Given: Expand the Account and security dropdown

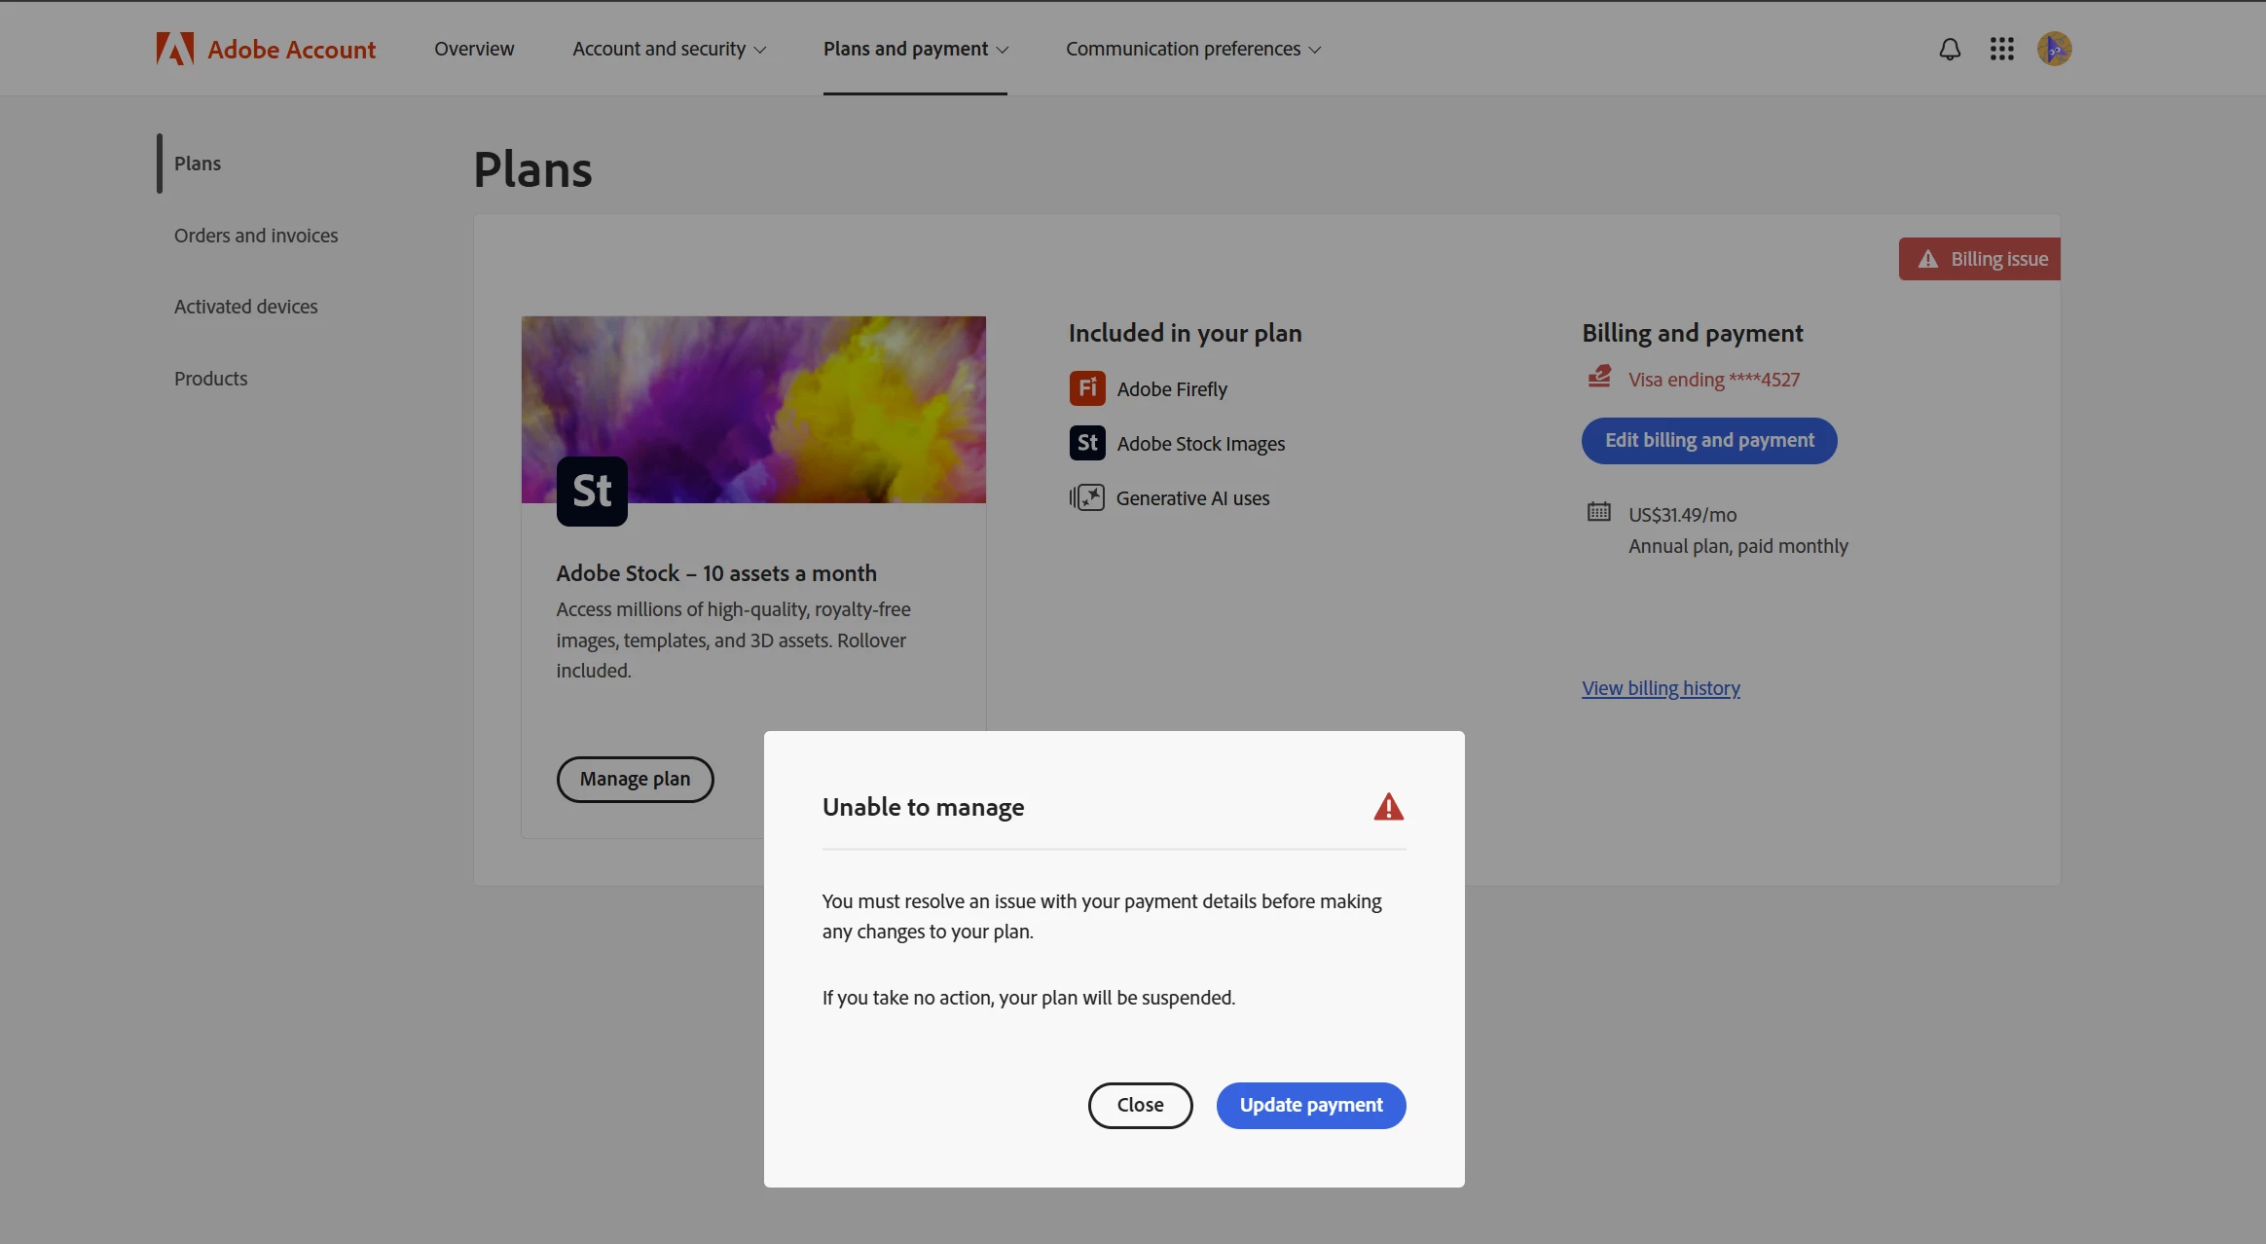Looking at the screenshot, I should [669, 49].
